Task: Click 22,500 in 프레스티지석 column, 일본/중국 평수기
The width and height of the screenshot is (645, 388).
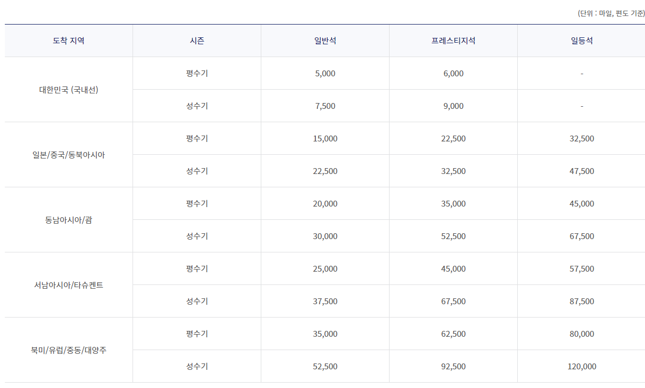Action: pyautogui.click(x=453, y=139)
